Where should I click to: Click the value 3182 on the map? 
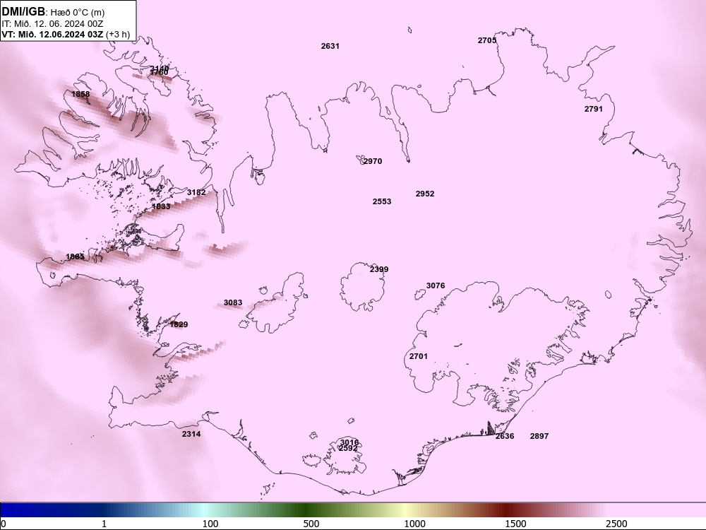[196, 192]
